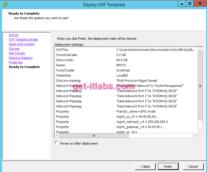Open the Properties wizard step

point(16,62)
